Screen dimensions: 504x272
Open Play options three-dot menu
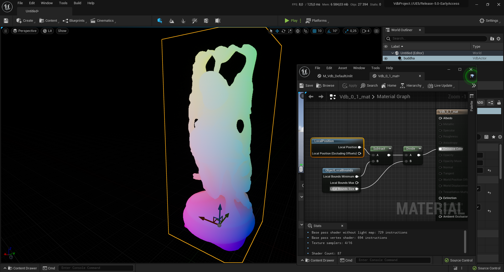(x=300, y=21)
